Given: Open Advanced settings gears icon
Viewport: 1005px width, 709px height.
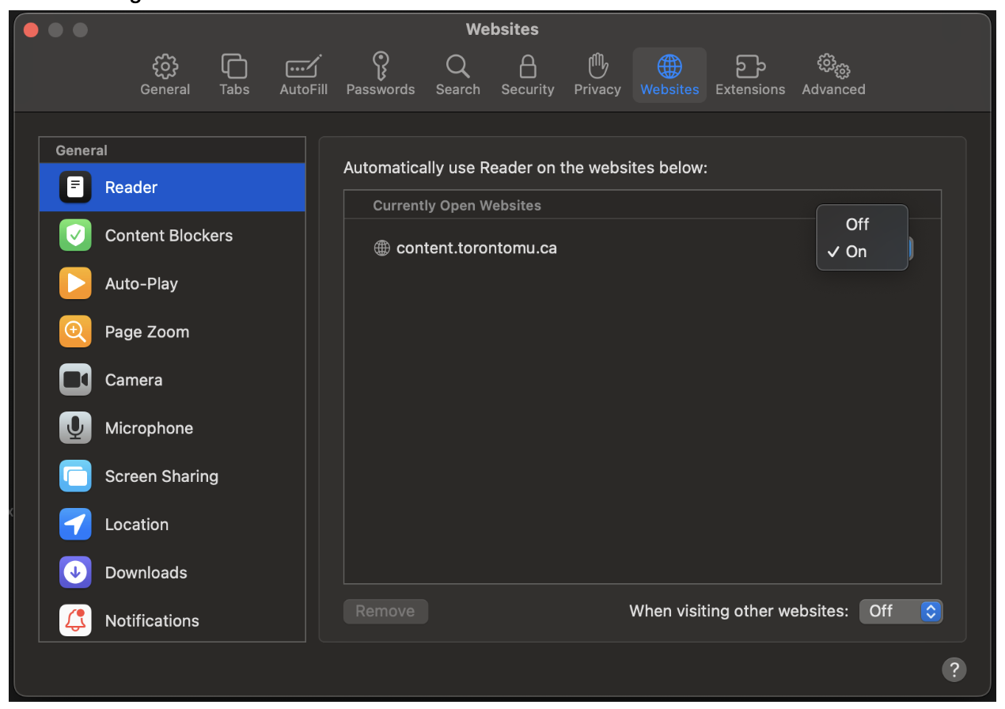Looking at the screenshot, I should click(x=832, y=75).
